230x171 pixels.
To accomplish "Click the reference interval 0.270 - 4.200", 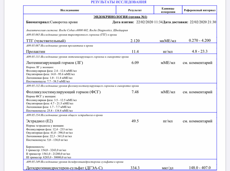I will (200, 41).
